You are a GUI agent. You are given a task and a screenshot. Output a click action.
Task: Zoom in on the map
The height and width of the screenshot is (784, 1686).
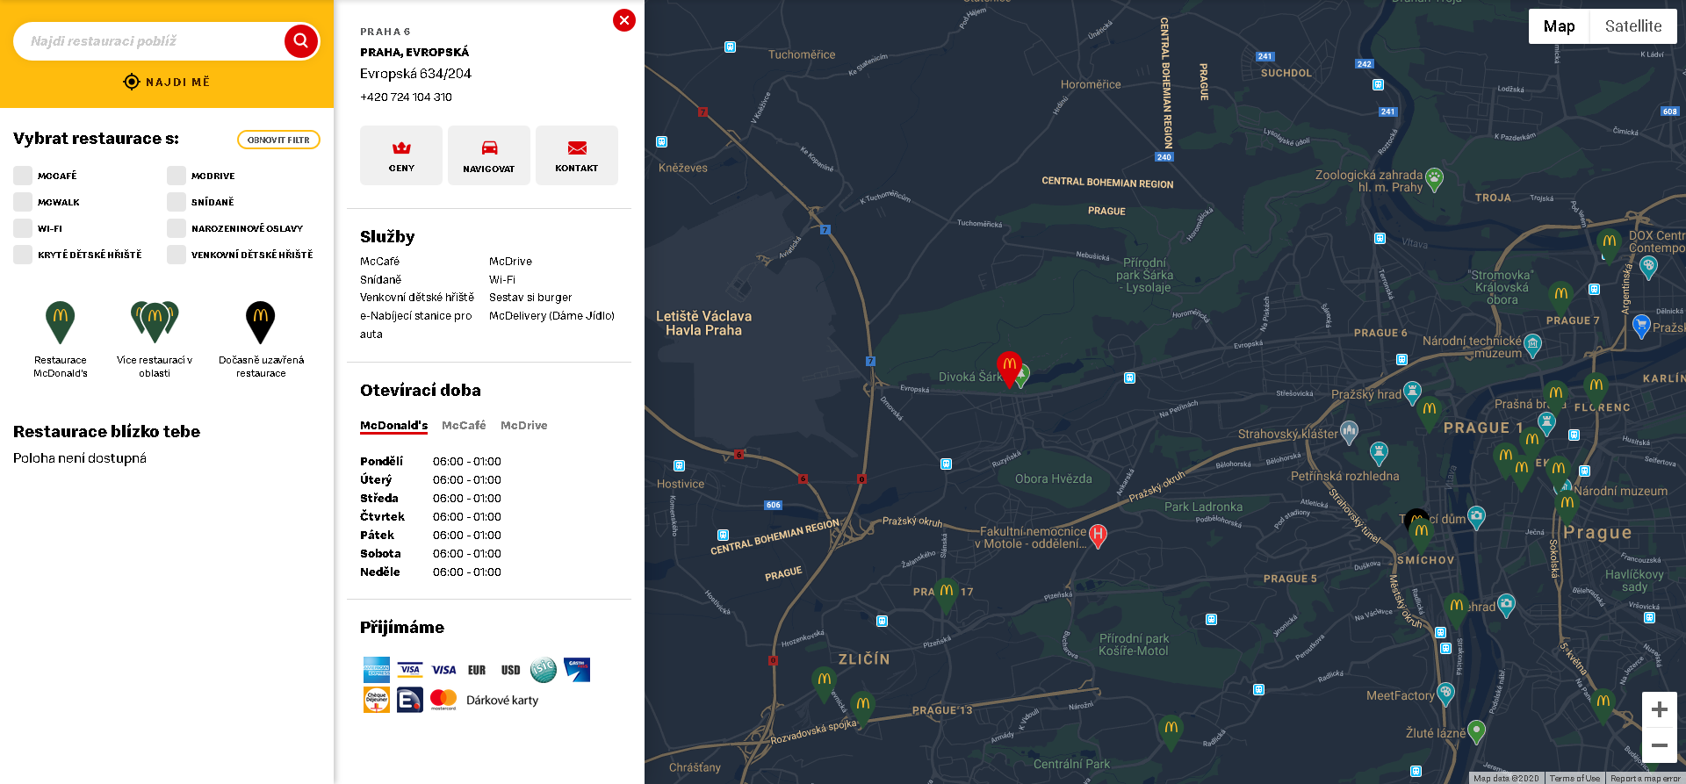coord(1659,709)
